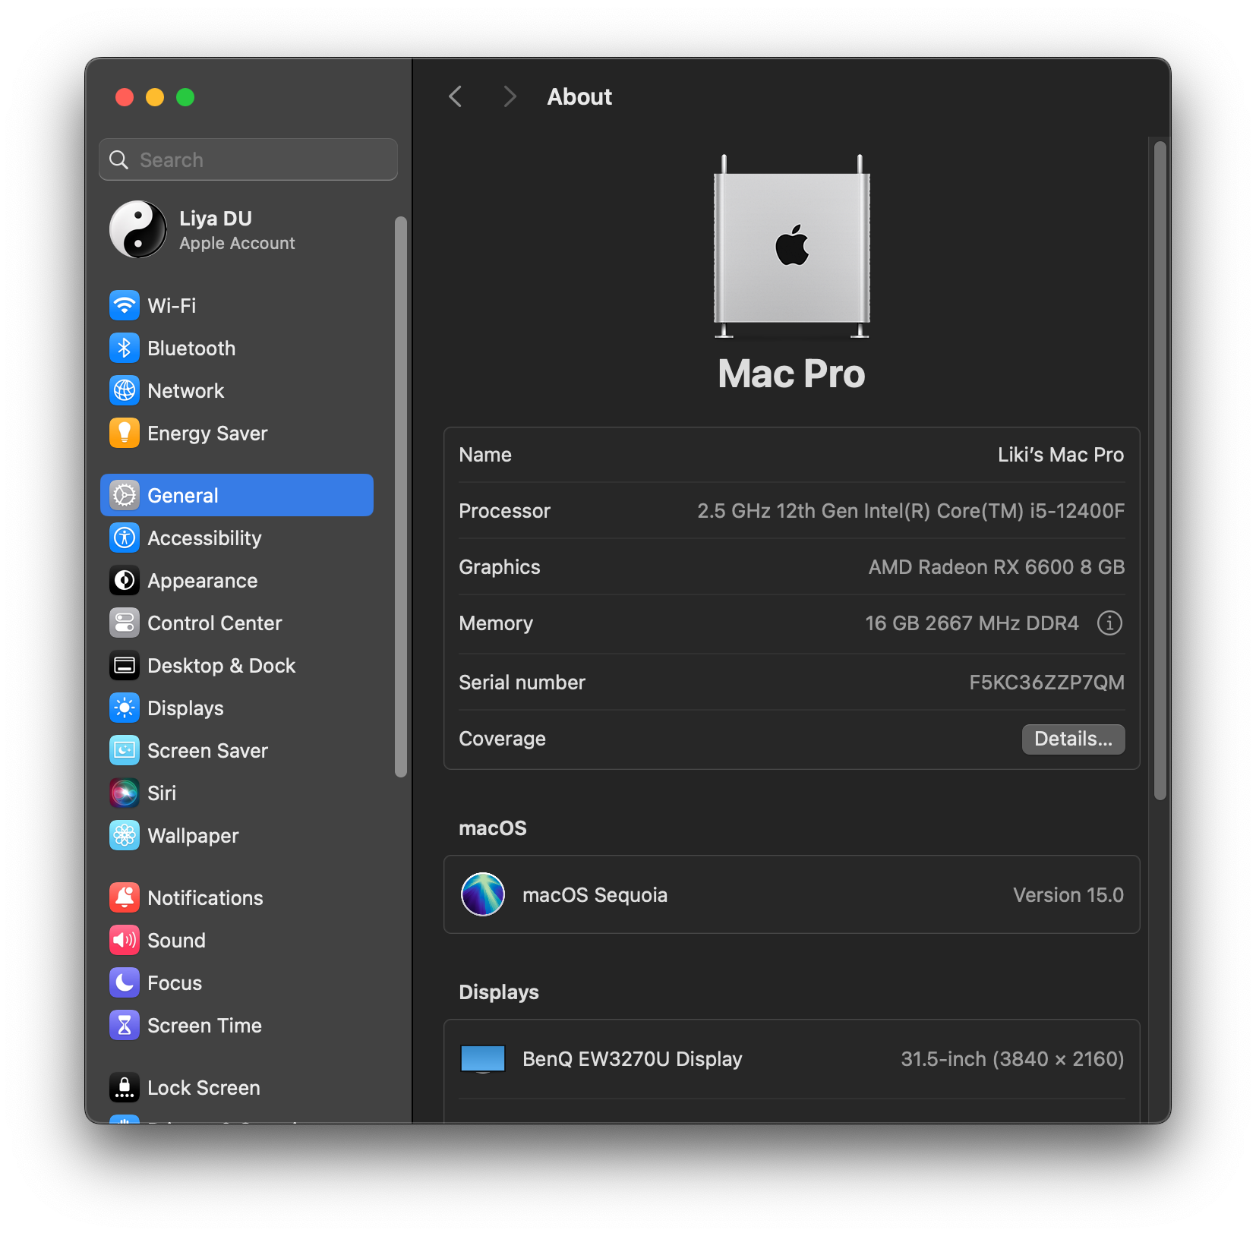Click AMD Radeon RX 6600 8 GB text

pyautogui.click(x=996, y=567)
